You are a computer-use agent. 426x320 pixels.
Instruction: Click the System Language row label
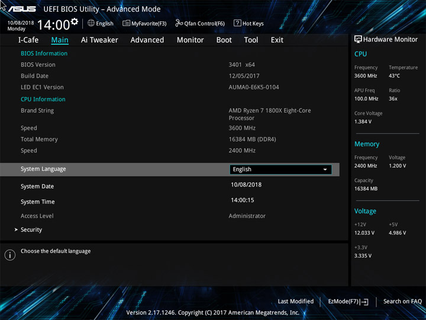pyautogui.click(x=43, y=169)
